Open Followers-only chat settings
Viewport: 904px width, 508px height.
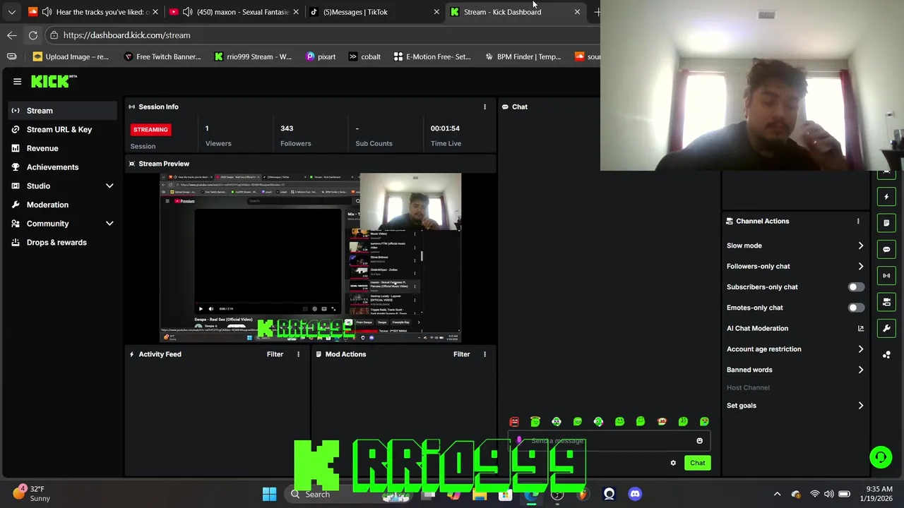795,266
